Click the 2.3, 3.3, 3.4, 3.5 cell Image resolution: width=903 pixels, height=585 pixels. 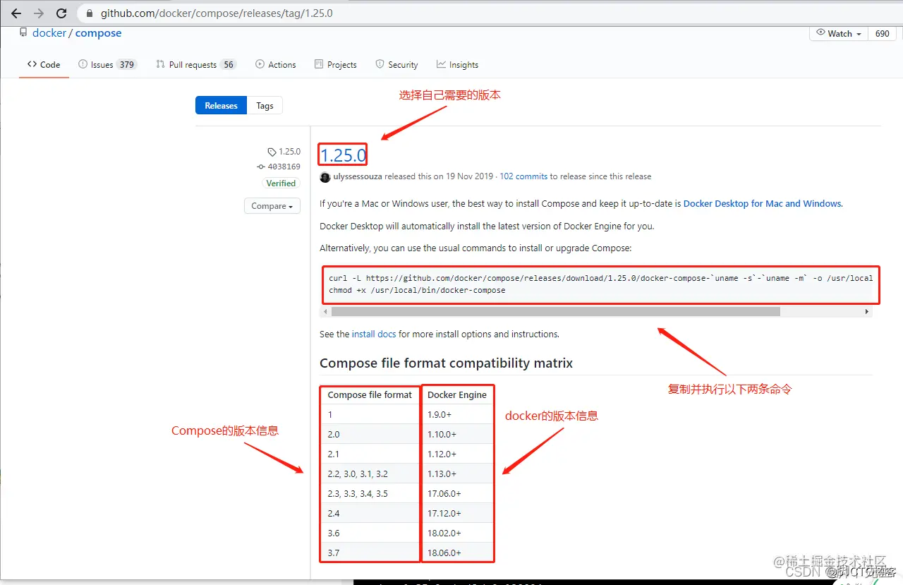pos(370,493)
